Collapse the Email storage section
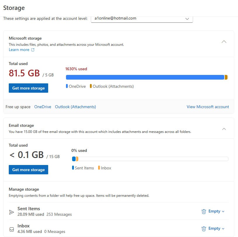This screenshot has height=237, width=238. pyautogui.click(x=224, y=129)
